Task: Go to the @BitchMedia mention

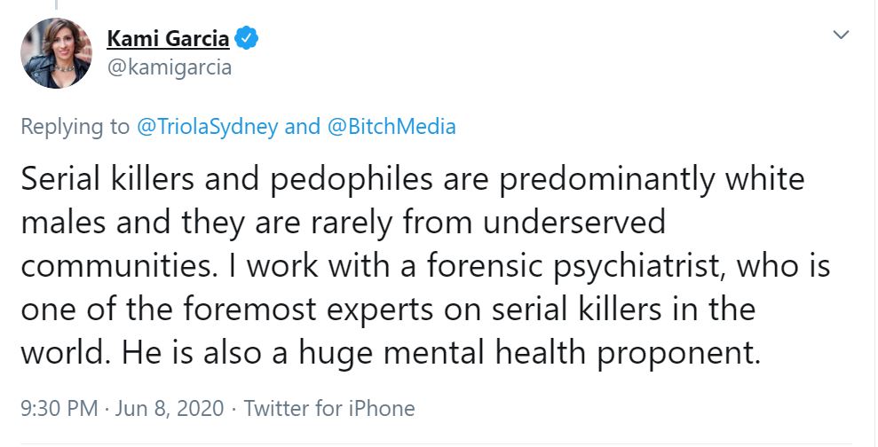Action: (x=392, y=126)
